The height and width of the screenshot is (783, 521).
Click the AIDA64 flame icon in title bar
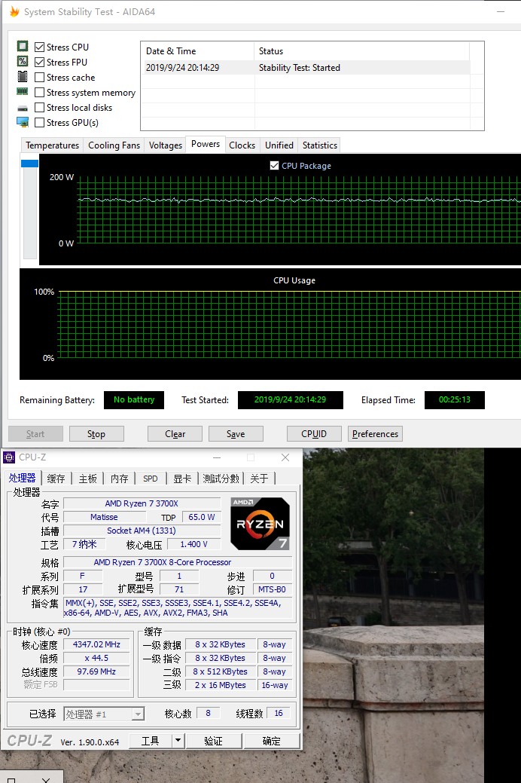point(14,11)
